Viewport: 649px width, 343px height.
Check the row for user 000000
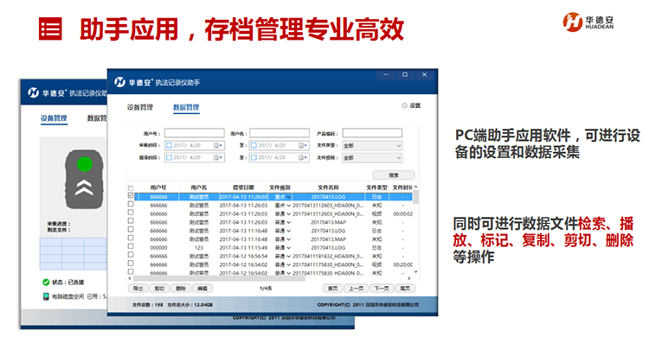point(131,246)
